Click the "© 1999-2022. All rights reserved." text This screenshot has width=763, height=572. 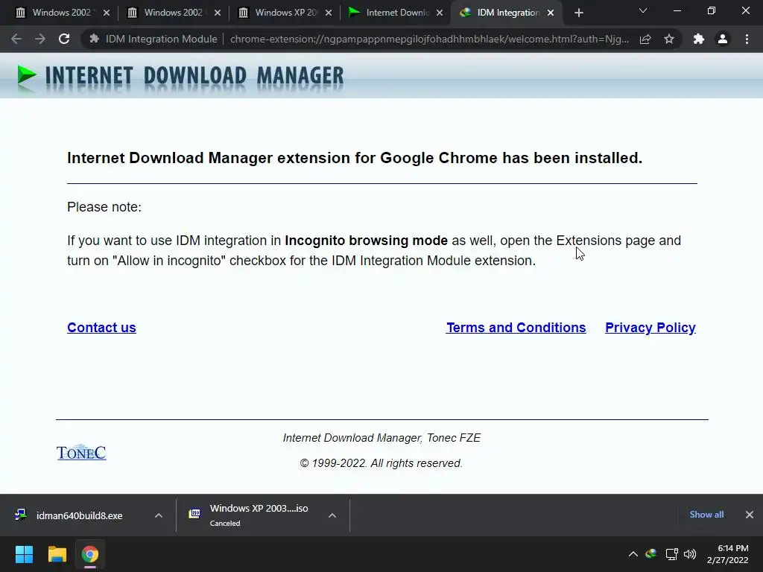pos(381,463)
